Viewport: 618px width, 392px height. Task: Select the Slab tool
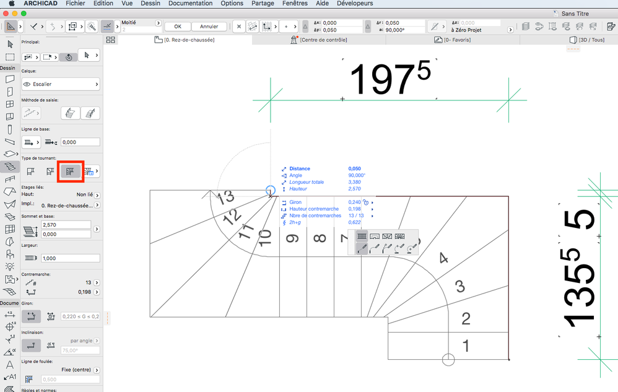click(x=10, y=154)
